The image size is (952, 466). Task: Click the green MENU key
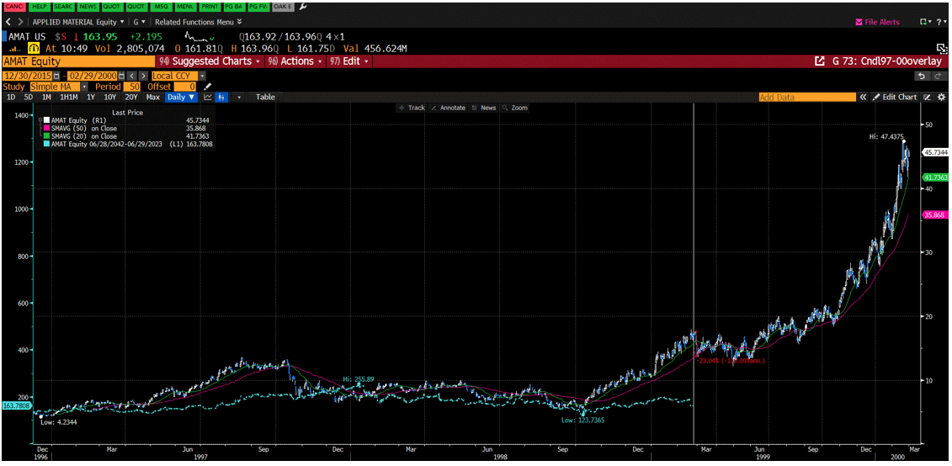tap(184, 6)
